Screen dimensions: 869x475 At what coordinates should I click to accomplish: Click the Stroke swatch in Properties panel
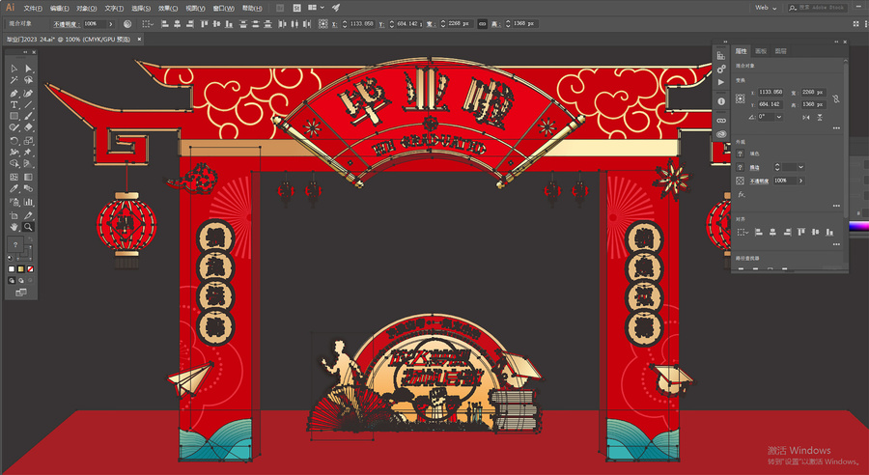click(740, 167)
